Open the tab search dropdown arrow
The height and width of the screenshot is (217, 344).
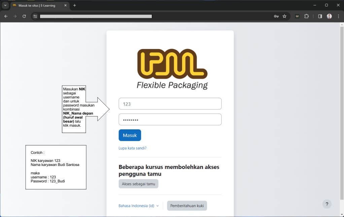5,5
